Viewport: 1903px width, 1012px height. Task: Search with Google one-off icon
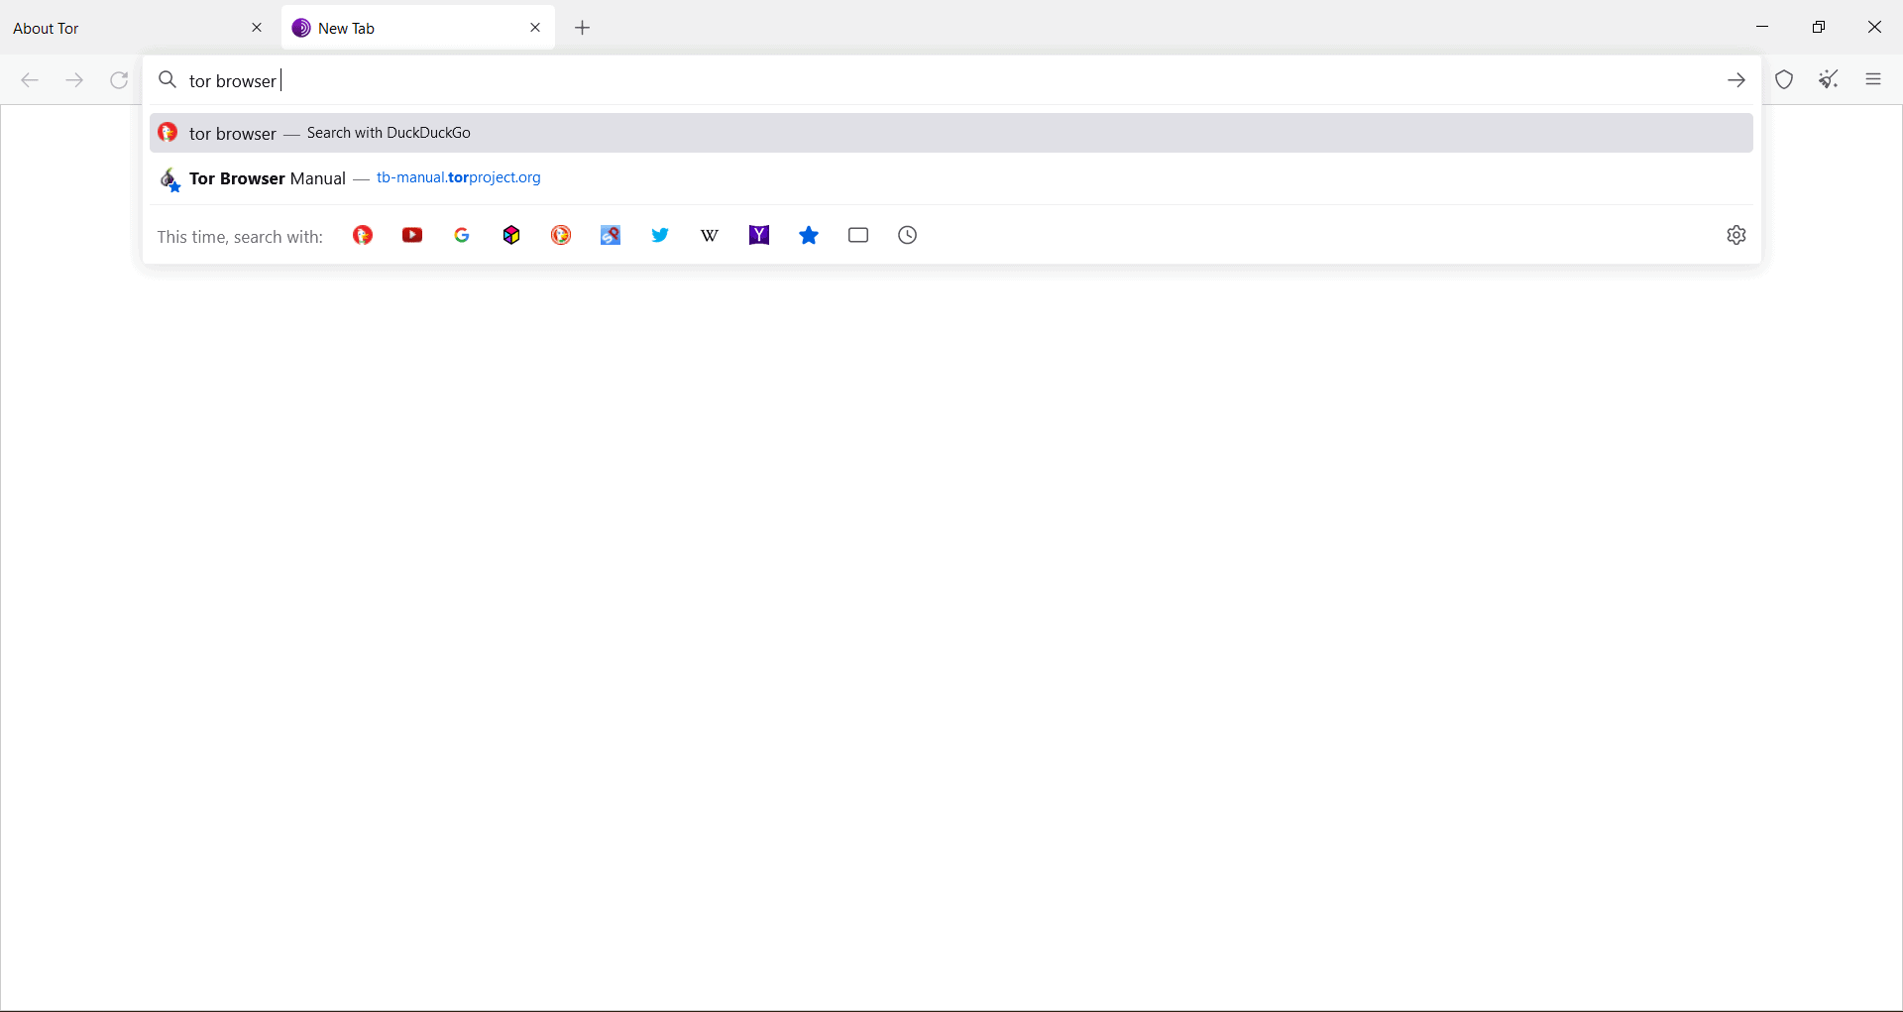[462, 235]
